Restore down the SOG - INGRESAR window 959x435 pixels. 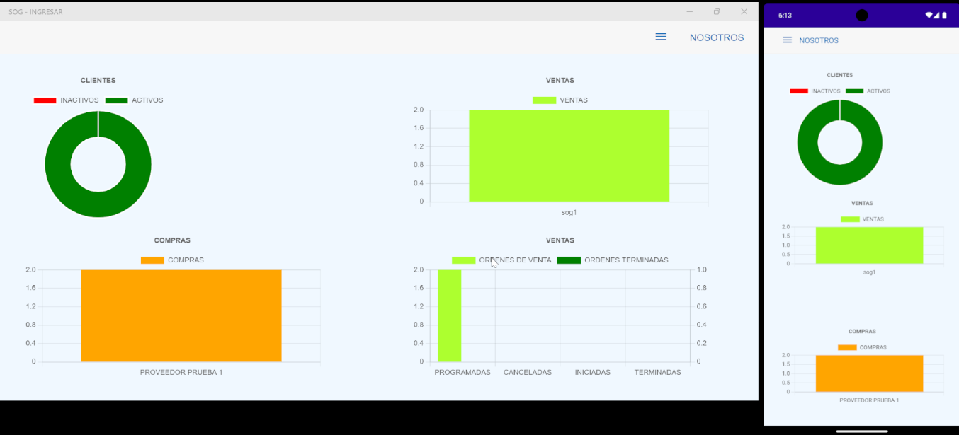(x=717, y=11)
